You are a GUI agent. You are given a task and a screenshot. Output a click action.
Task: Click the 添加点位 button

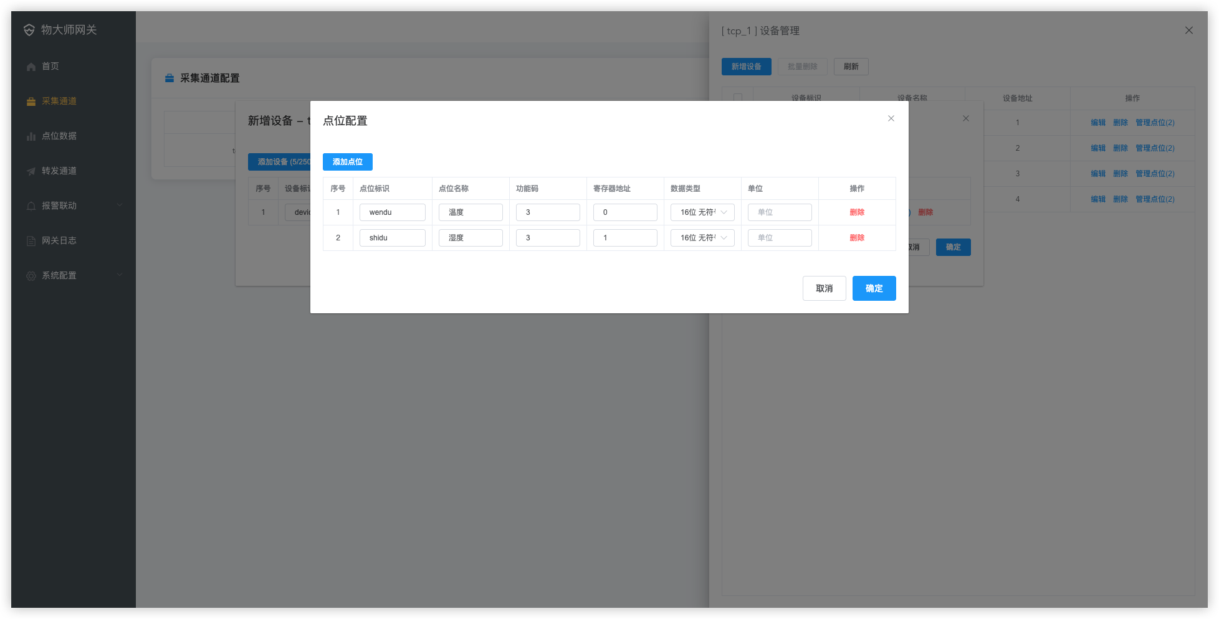click(x=347, y=162)
